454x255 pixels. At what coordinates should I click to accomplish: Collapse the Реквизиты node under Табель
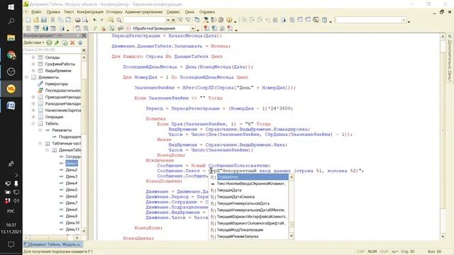point(40,130)
